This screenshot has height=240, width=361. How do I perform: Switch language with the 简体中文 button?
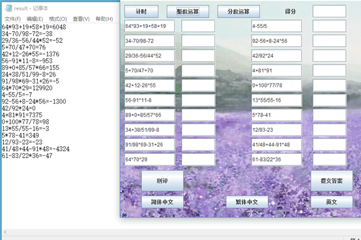(x=162, y=202)
